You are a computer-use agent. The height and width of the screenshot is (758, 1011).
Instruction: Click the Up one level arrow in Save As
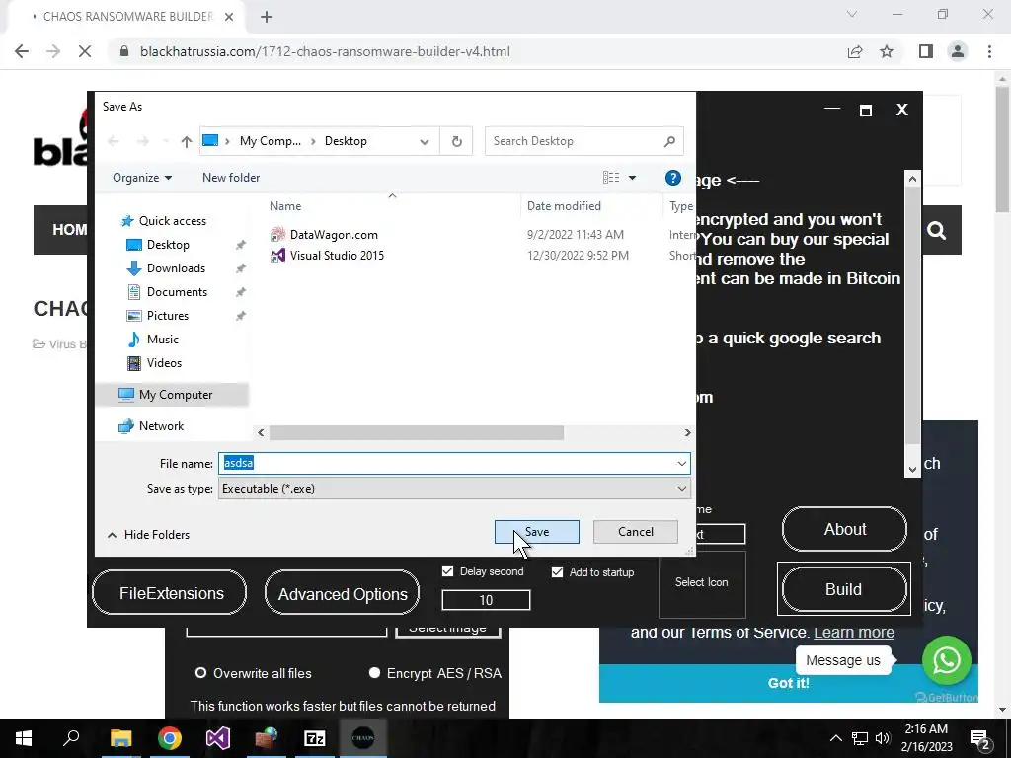(x=187, y=141)
